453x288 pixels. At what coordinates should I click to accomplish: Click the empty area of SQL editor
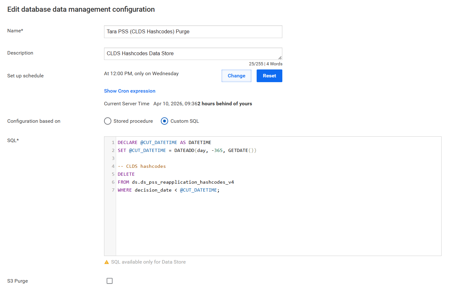pos(279,225)
